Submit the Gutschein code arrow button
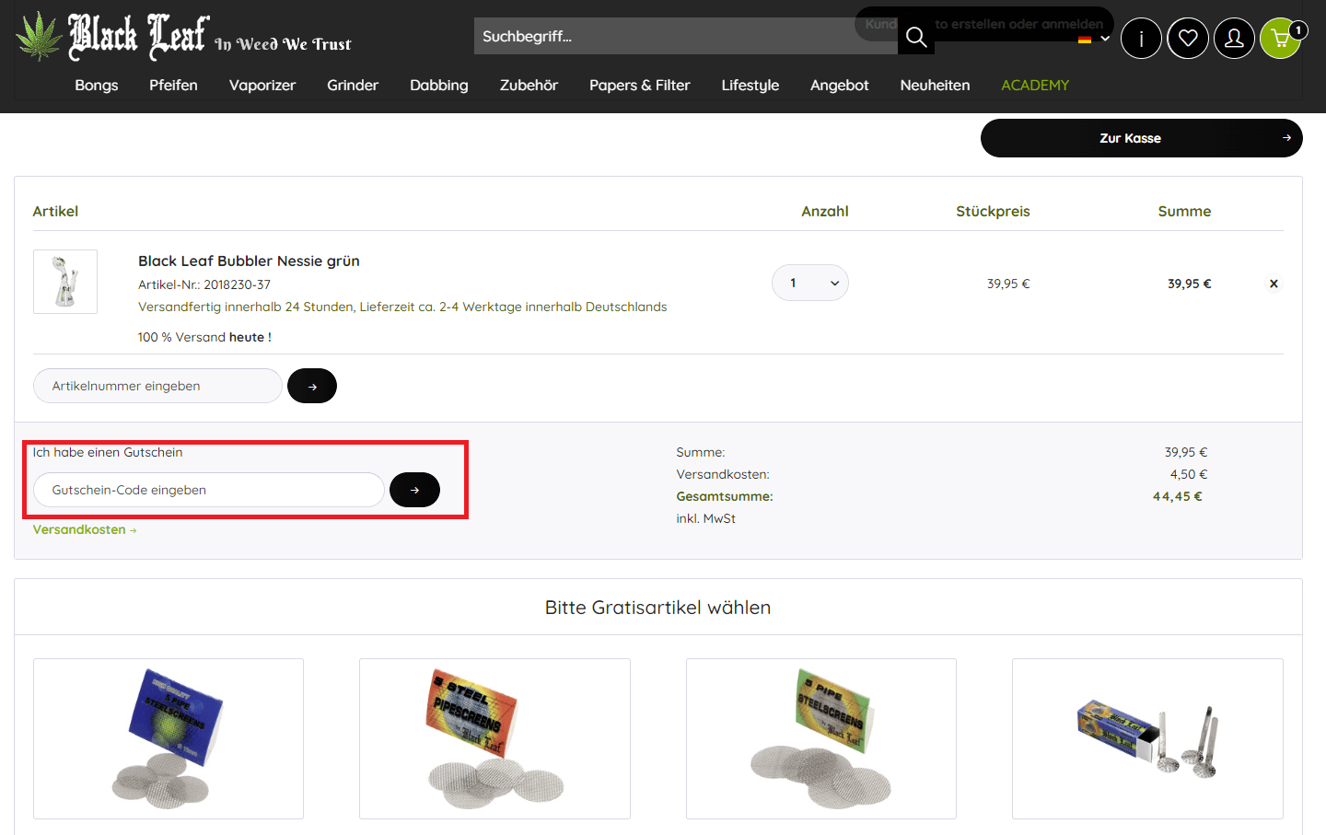This screenshot has width=1326, height=835. point(414,490)
